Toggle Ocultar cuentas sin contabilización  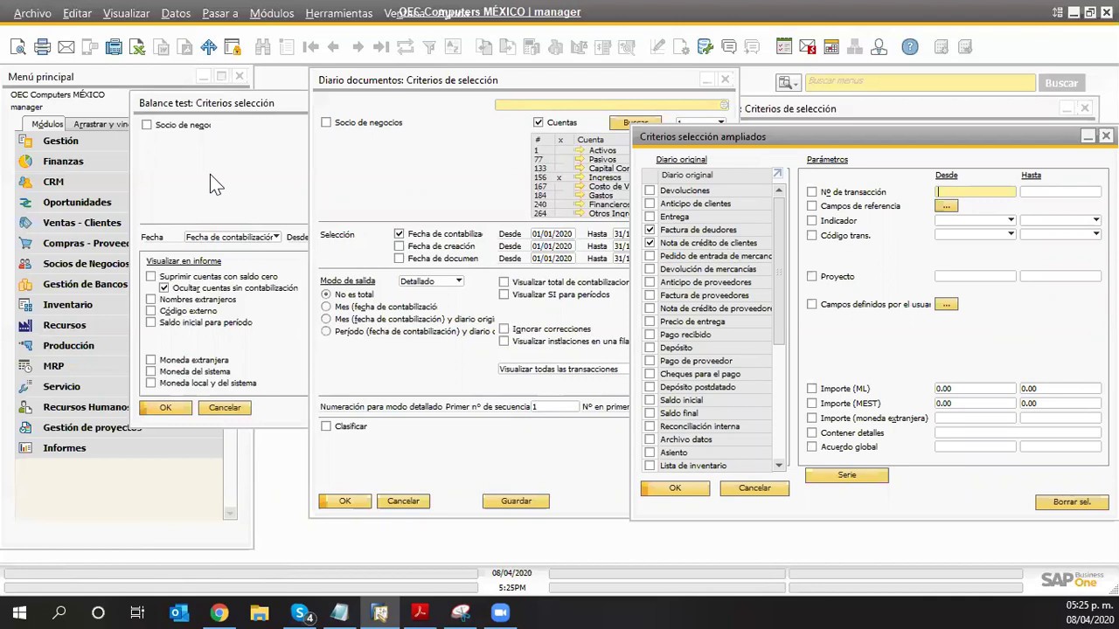click(164, 287)
